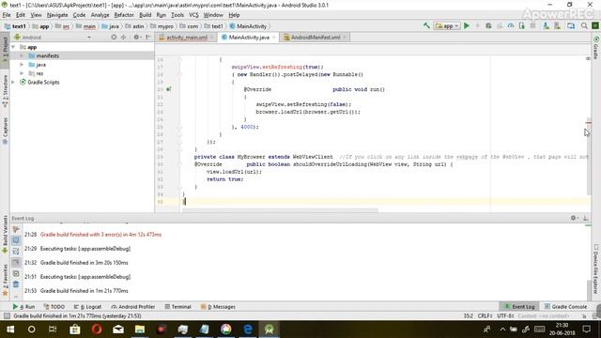This screenshot has width=601, height=338.
Task: Switch to the activity_main.xml tab
Action: 186,38
